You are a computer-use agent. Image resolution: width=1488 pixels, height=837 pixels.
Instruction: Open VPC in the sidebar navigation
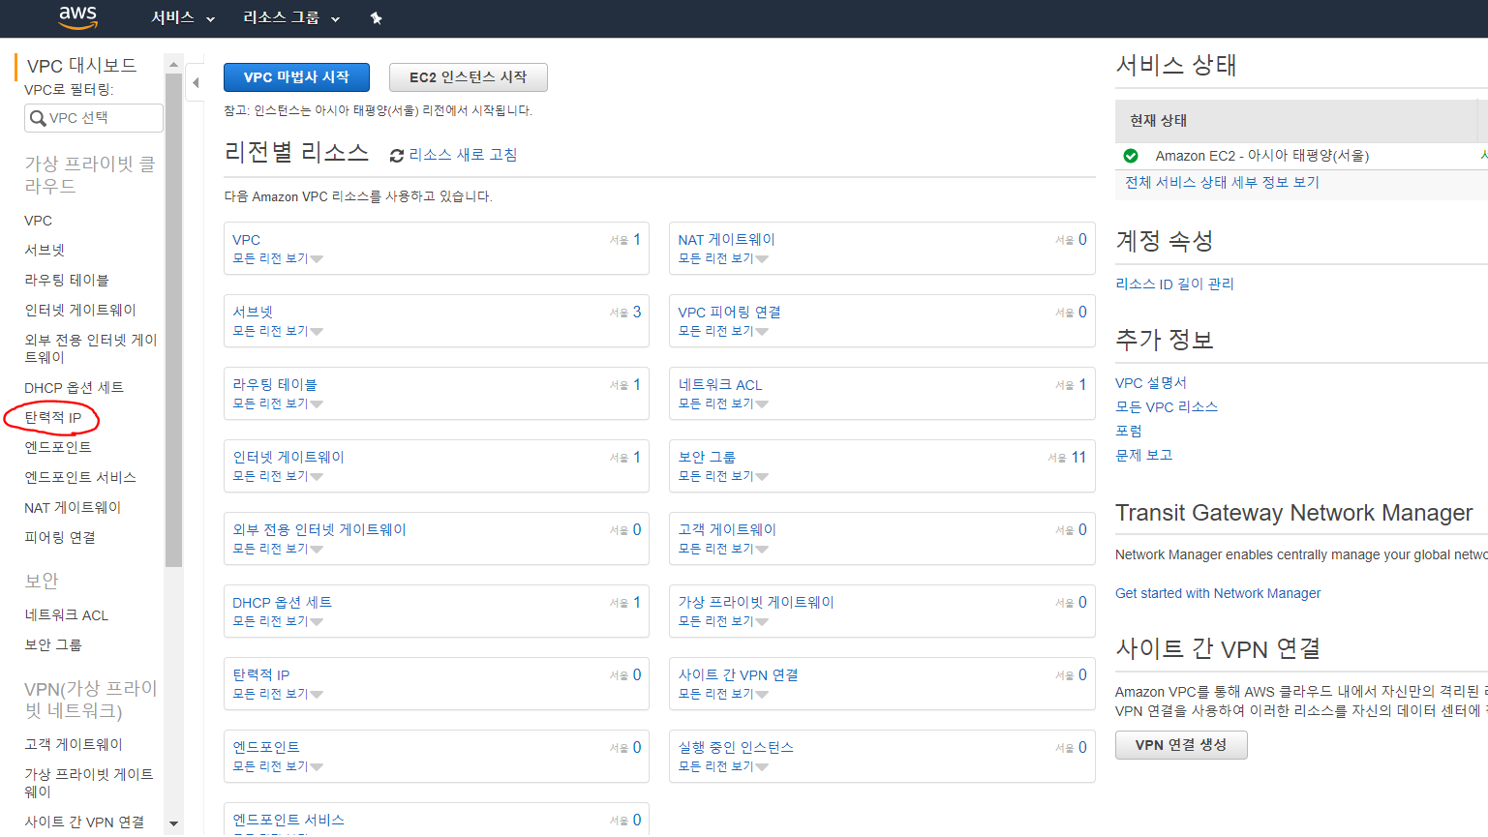click(x=38, y=221)
